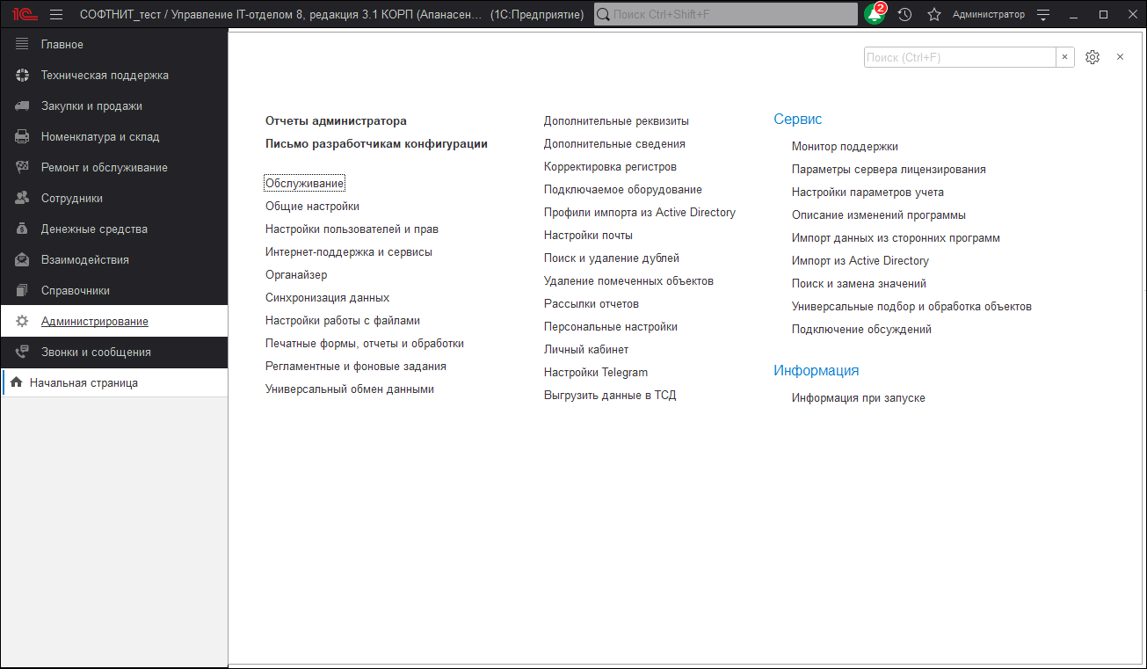Open the Обслуживание settings link
Screen dimensions: 1147x669
304,183
